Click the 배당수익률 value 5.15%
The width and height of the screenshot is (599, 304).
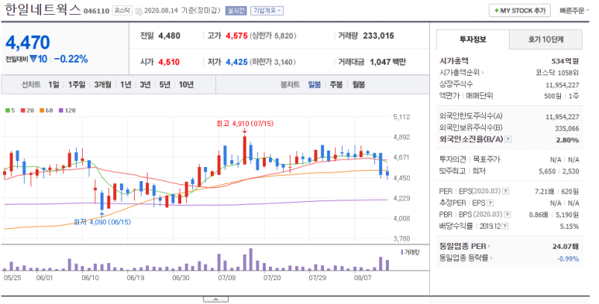(x=570, y=227)
